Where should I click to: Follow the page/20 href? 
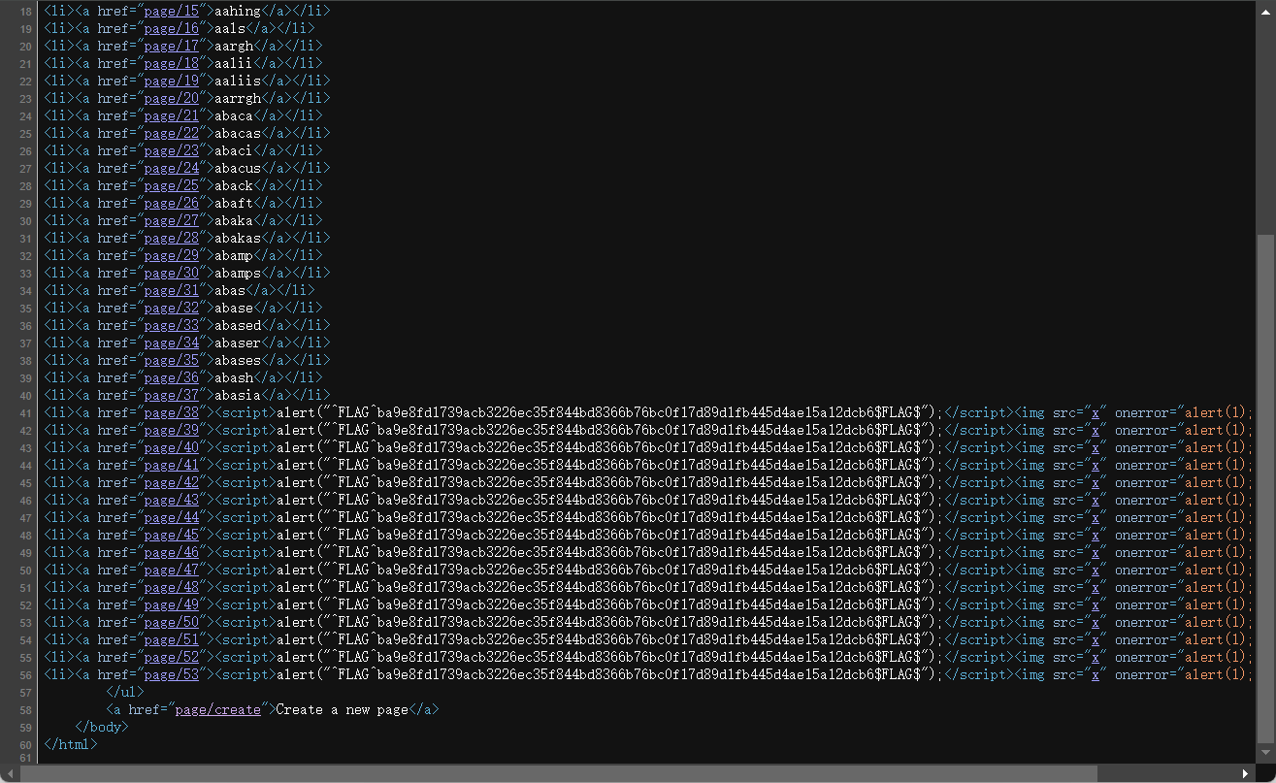point(171,98)
